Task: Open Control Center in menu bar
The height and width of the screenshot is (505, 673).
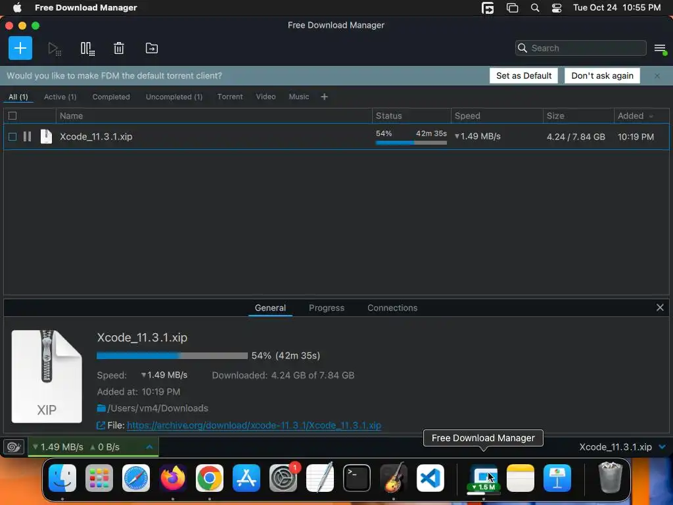Action: [x=557, y=8]
